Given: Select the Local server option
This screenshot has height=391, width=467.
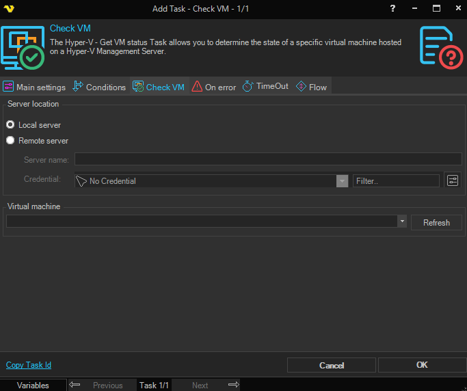Looking at the screenshot, I should click(x=10, y=125).
